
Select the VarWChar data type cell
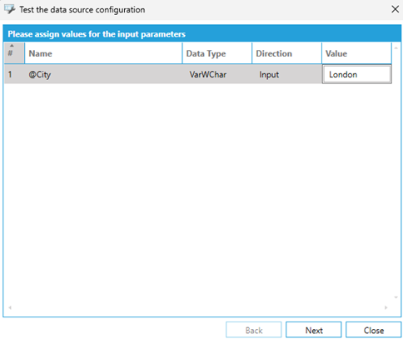[x=217, y=74]
